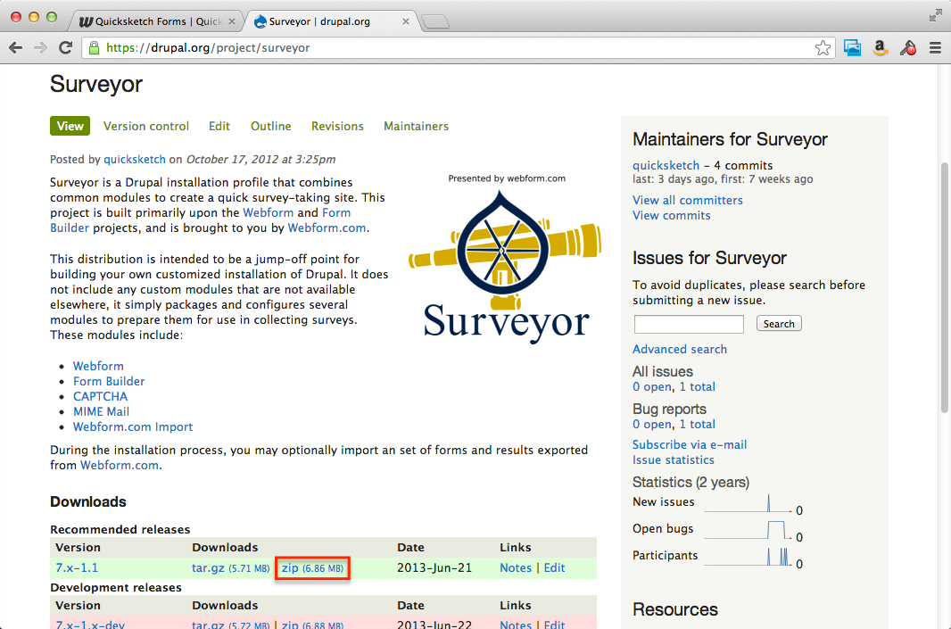Open Webform in the modules list
The width and height of the screenshot is (951, 629).
click(x=98, y=367)
